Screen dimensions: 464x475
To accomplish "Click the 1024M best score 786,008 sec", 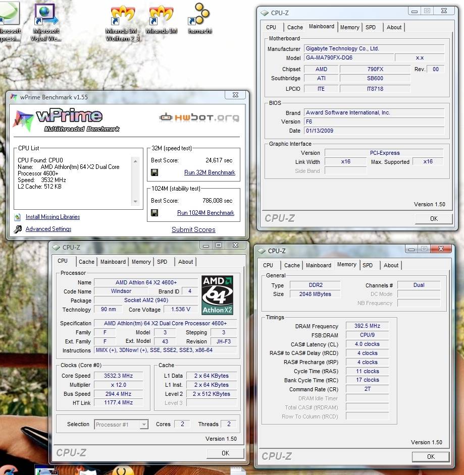I will coord(218,201).
